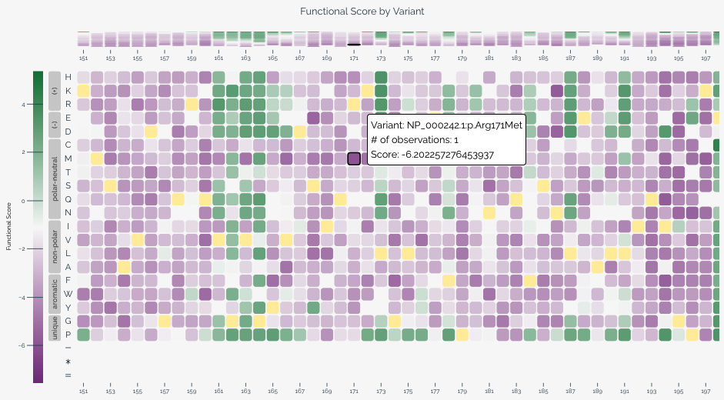The width and height of the screenshot is (724, 400).
Task: Click the "(-)" charged group label
Action: 55,125
